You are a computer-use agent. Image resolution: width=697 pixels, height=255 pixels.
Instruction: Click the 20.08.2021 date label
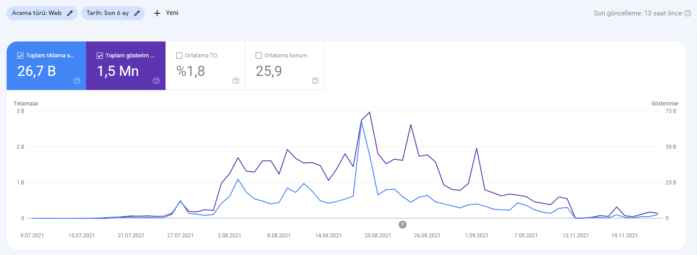click(x=378, y=236)
